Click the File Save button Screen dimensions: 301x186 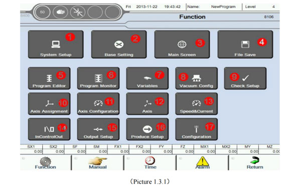[245, 44]
